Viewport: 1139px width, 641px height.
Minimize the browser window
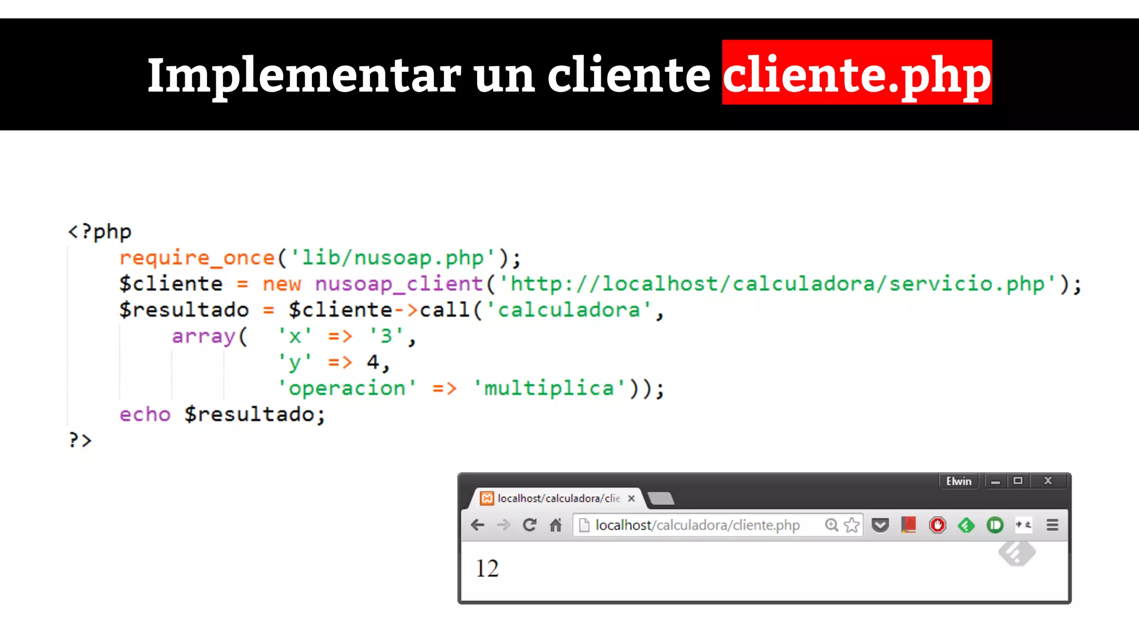(x=996, y=481)
